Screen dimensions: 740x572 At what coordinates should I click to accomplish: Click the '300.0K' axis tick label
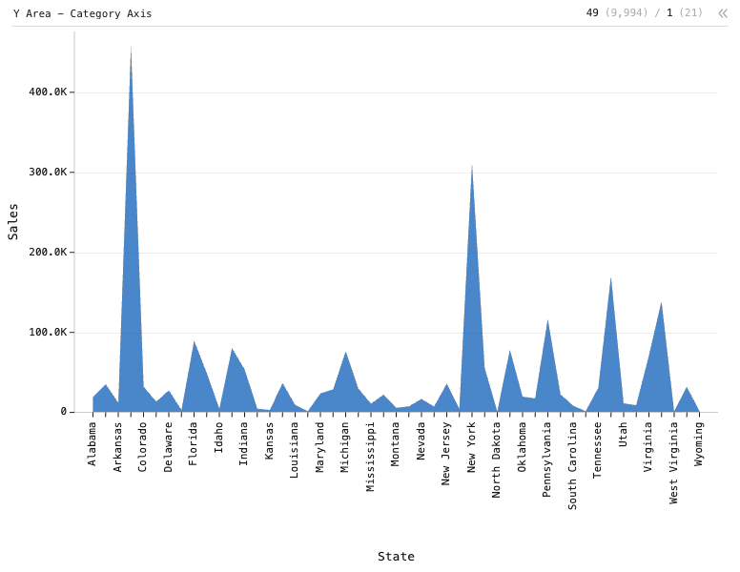click(x=48, y=173)
